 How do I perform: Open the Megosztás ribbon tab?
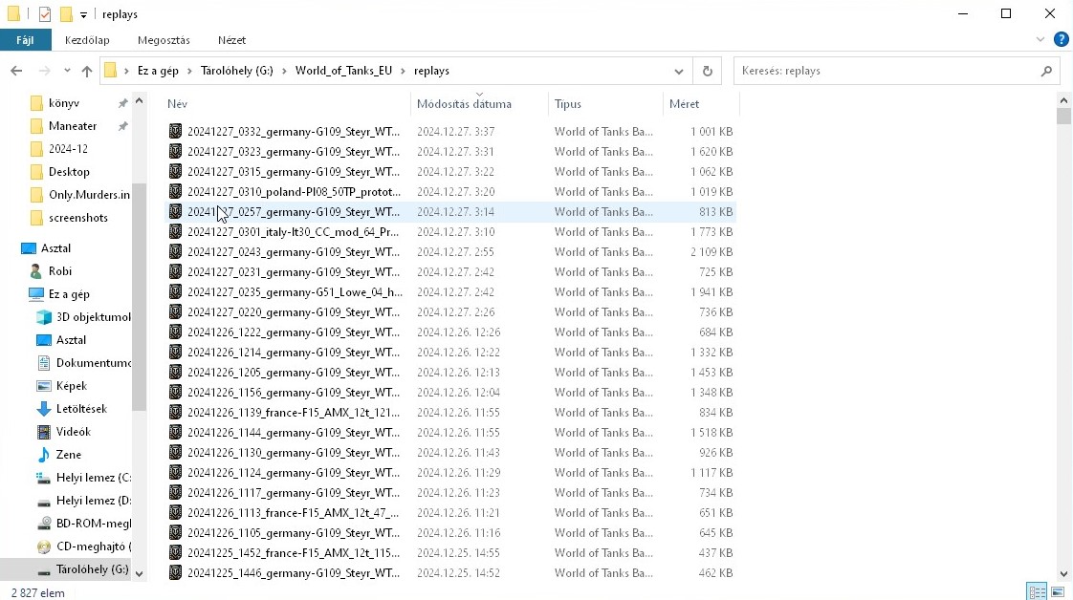coord(164,40)
